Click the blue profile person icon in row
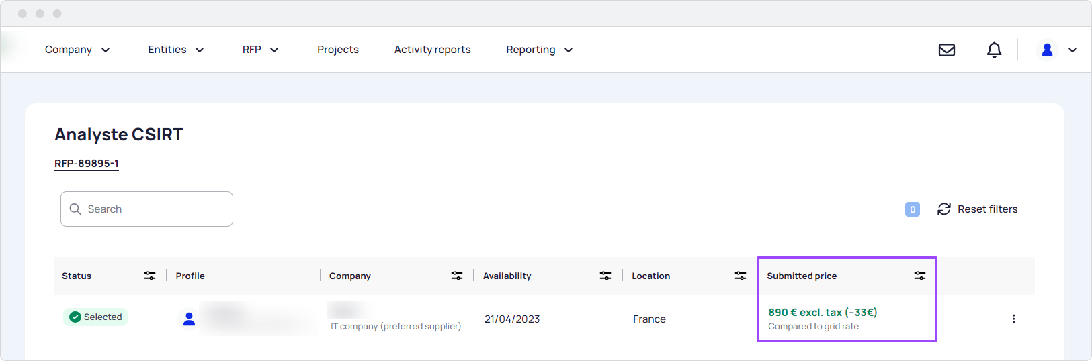The image size is (1092, 361). pos(189,319)
